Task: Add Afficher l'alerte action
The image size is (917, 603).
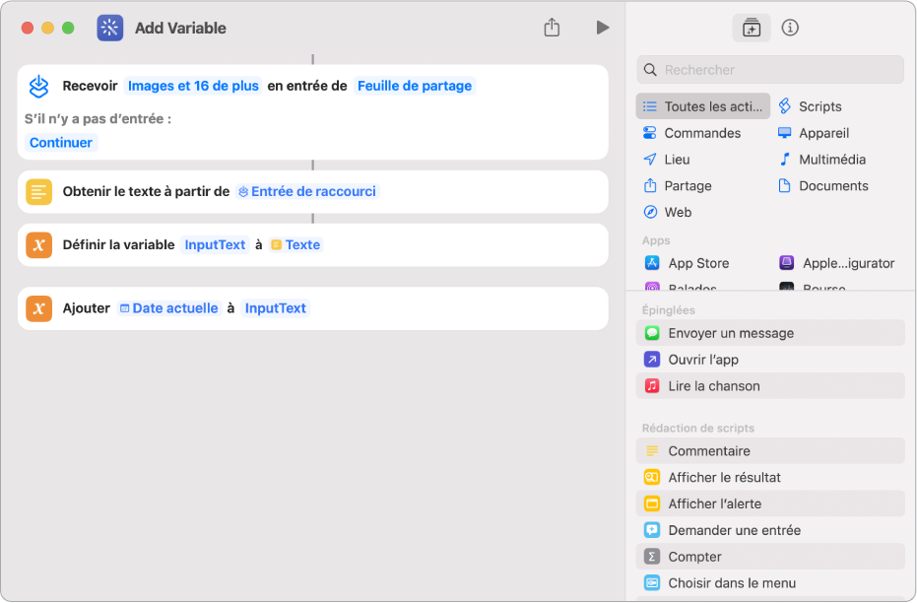Action: click(770, 502)
